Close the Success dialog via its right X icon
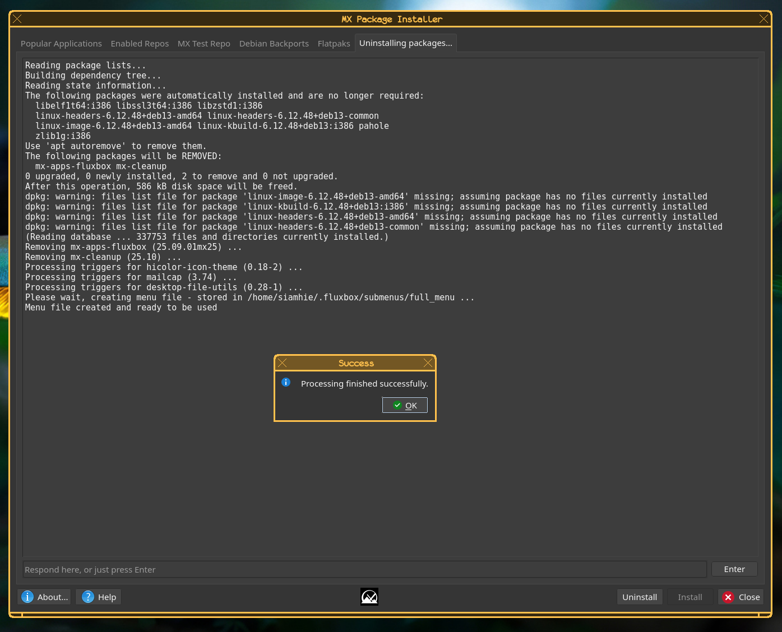The height and width of the screenshot is (632, 782). [428, 363]
